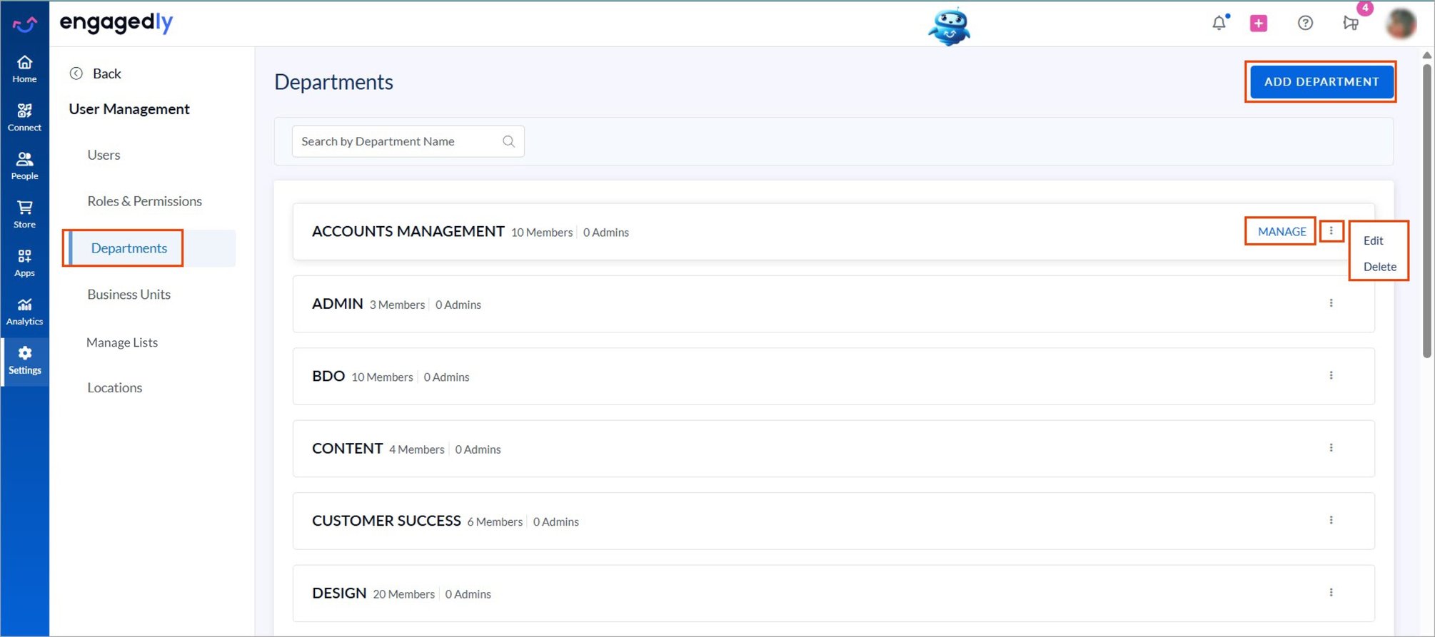Click '3 Members' on ADMIN row
Screen dimensions: 1435x637
(x=397, y=305)
